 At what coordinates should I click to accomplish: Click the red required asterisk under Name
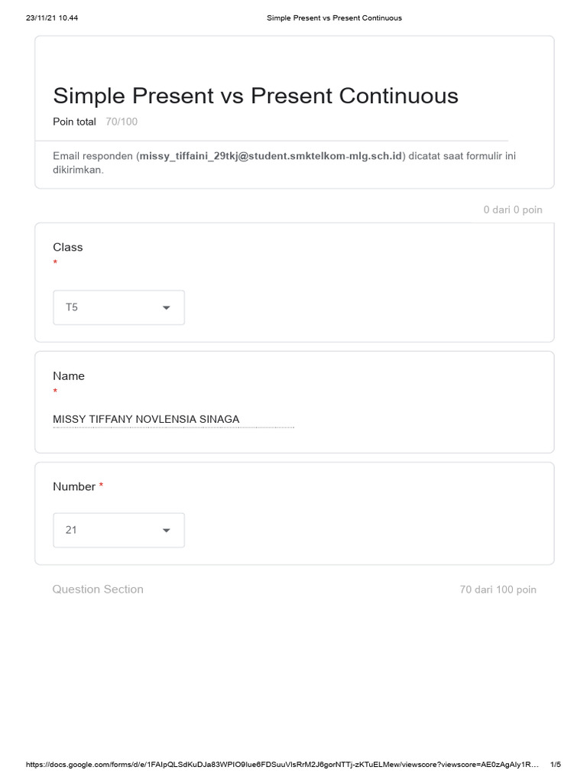point(55,391)
